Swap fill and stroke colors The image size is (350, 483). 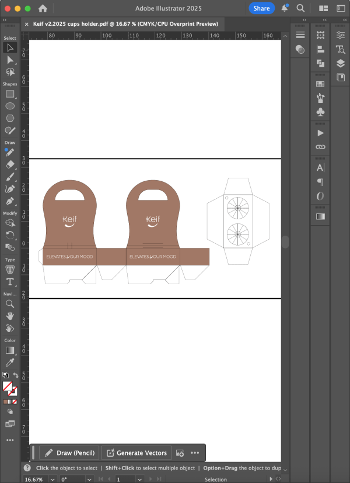[16, 375]
